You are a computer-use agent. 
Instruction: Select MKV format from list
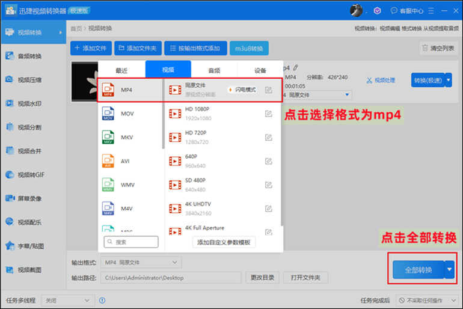(x=127, y=136)
